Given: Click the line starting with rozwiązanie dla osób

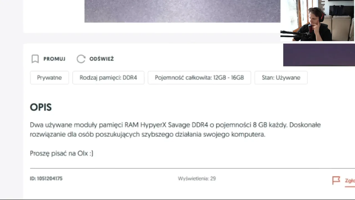Looking at the screenshot, I should pos(147,134).
